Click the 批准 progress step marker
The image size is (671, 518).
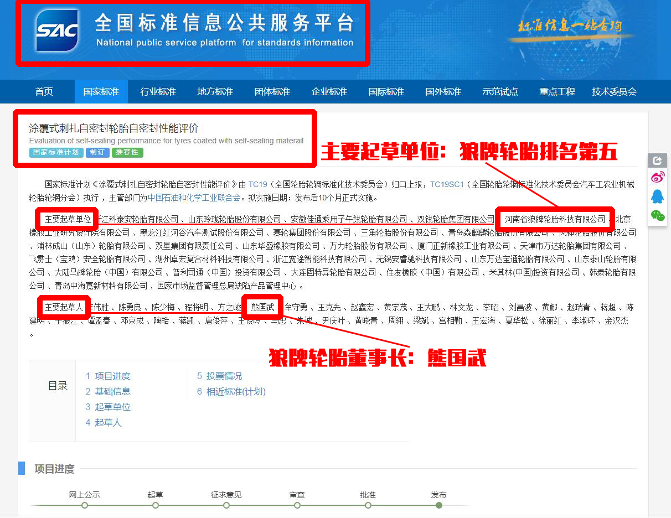[x=368, y=505]
